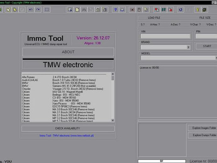Select the Citroen MP 3.2 Bosch row
Screen dimensions: 217x163
click(66, 118)
